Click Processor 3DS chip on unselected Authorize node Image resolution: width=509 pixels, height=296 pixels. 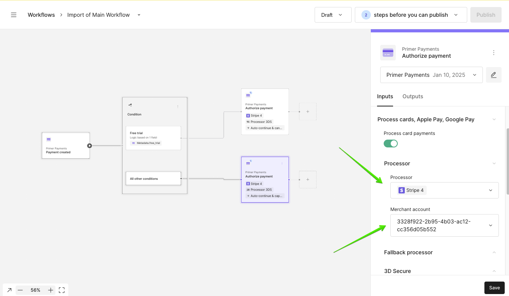tap(259, 122)
